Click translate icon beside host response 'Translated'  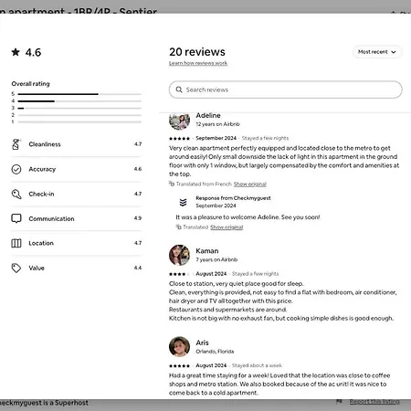pyautogui.click(x=179, y=227)
